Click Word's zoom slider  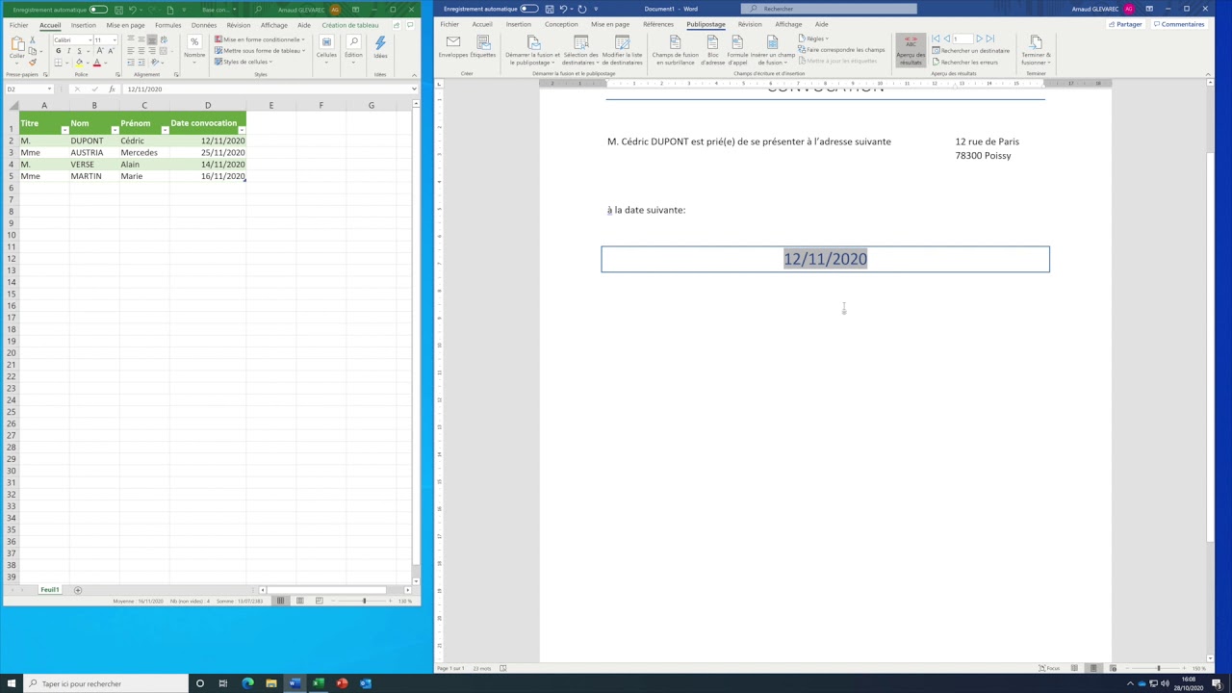pos(1158,668)
